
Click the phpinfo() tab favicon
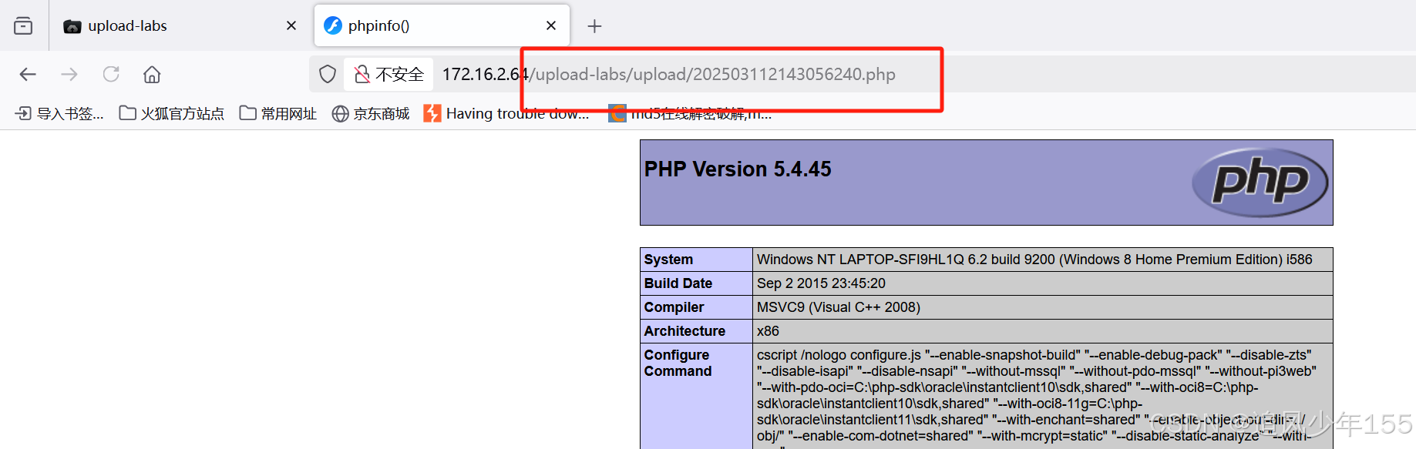pyautogui.click(x=333, y=25)
